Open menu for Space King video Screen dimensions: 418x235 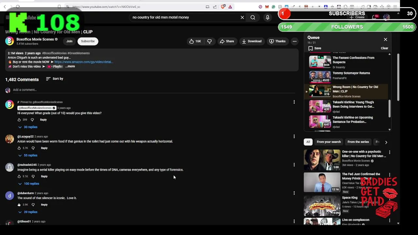coord(389,198)
